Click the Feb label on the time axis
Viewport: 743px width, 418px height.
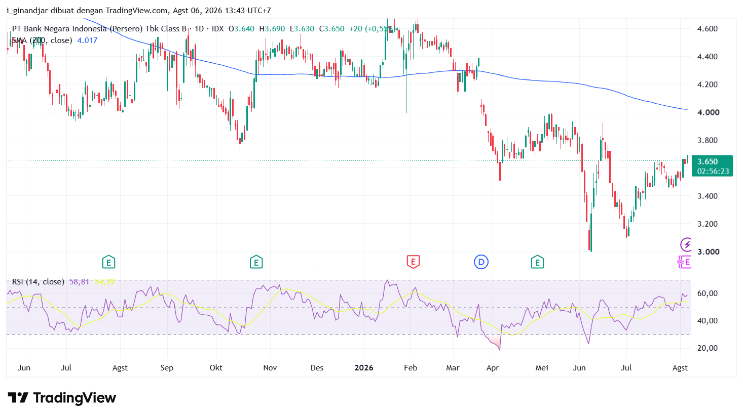pos(411,368)
